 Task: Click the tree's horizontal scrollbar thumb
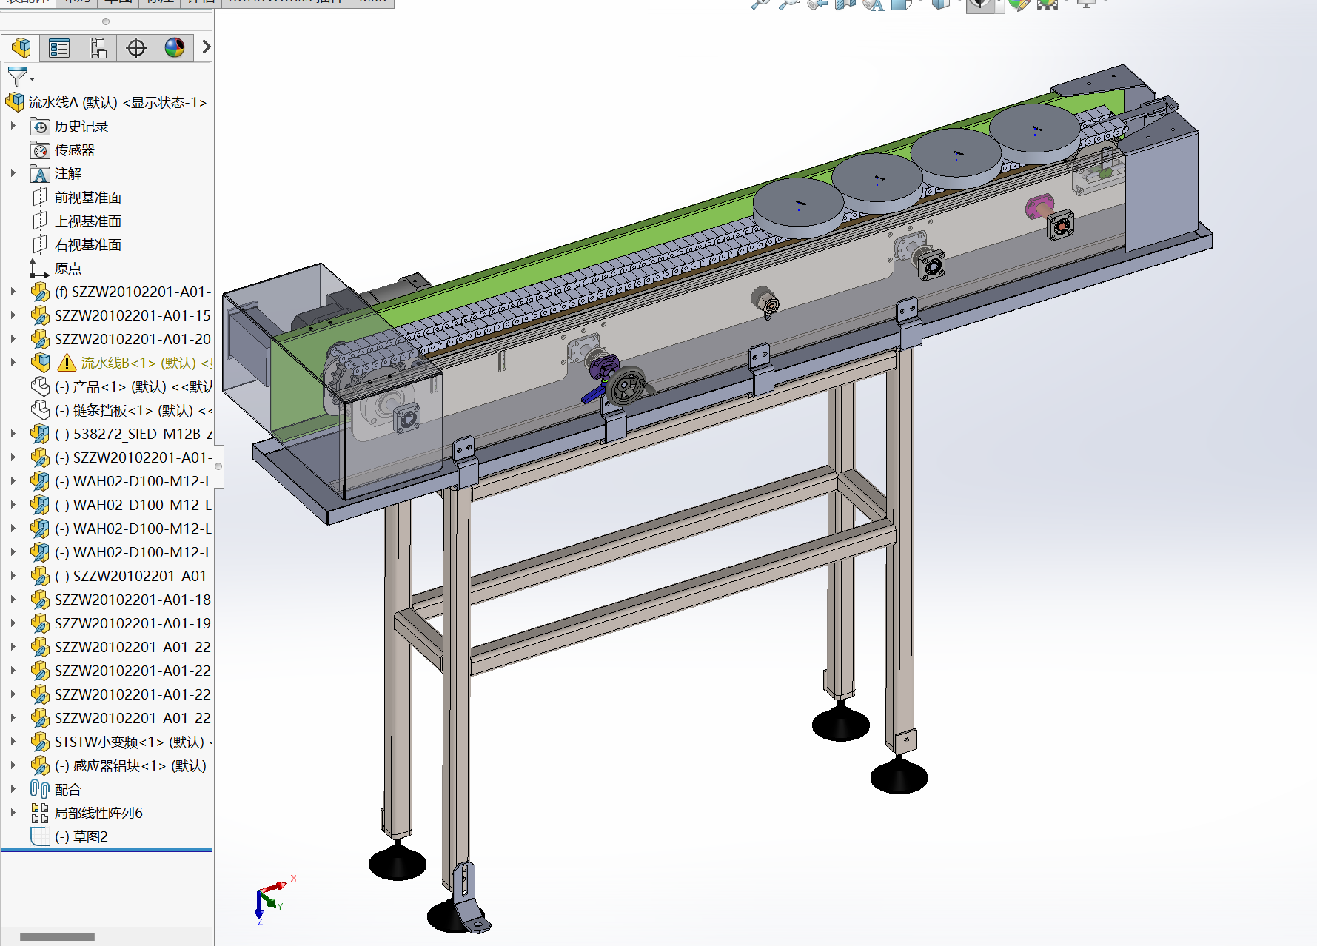point(57,936)
